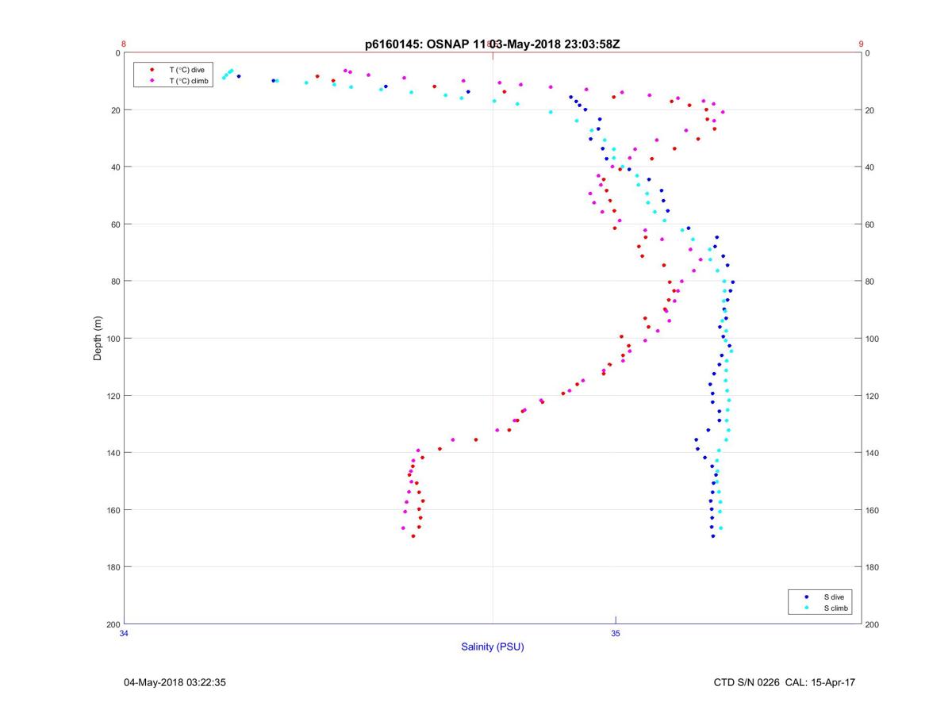The image size is (952, 702).
Task: Click the 'Salinity (PSU)' axis label
Action: tap(493, 647)
